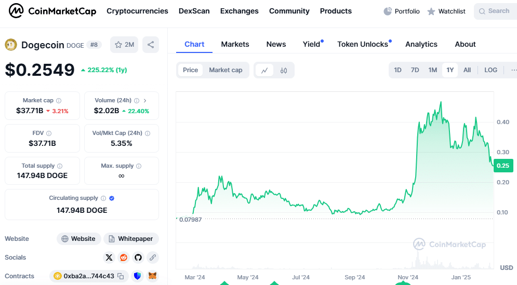Copy the contract address 0xba2a...744c43
This screenshot has width=517, height=285.
pyautogui.click(x=121, y=276)
